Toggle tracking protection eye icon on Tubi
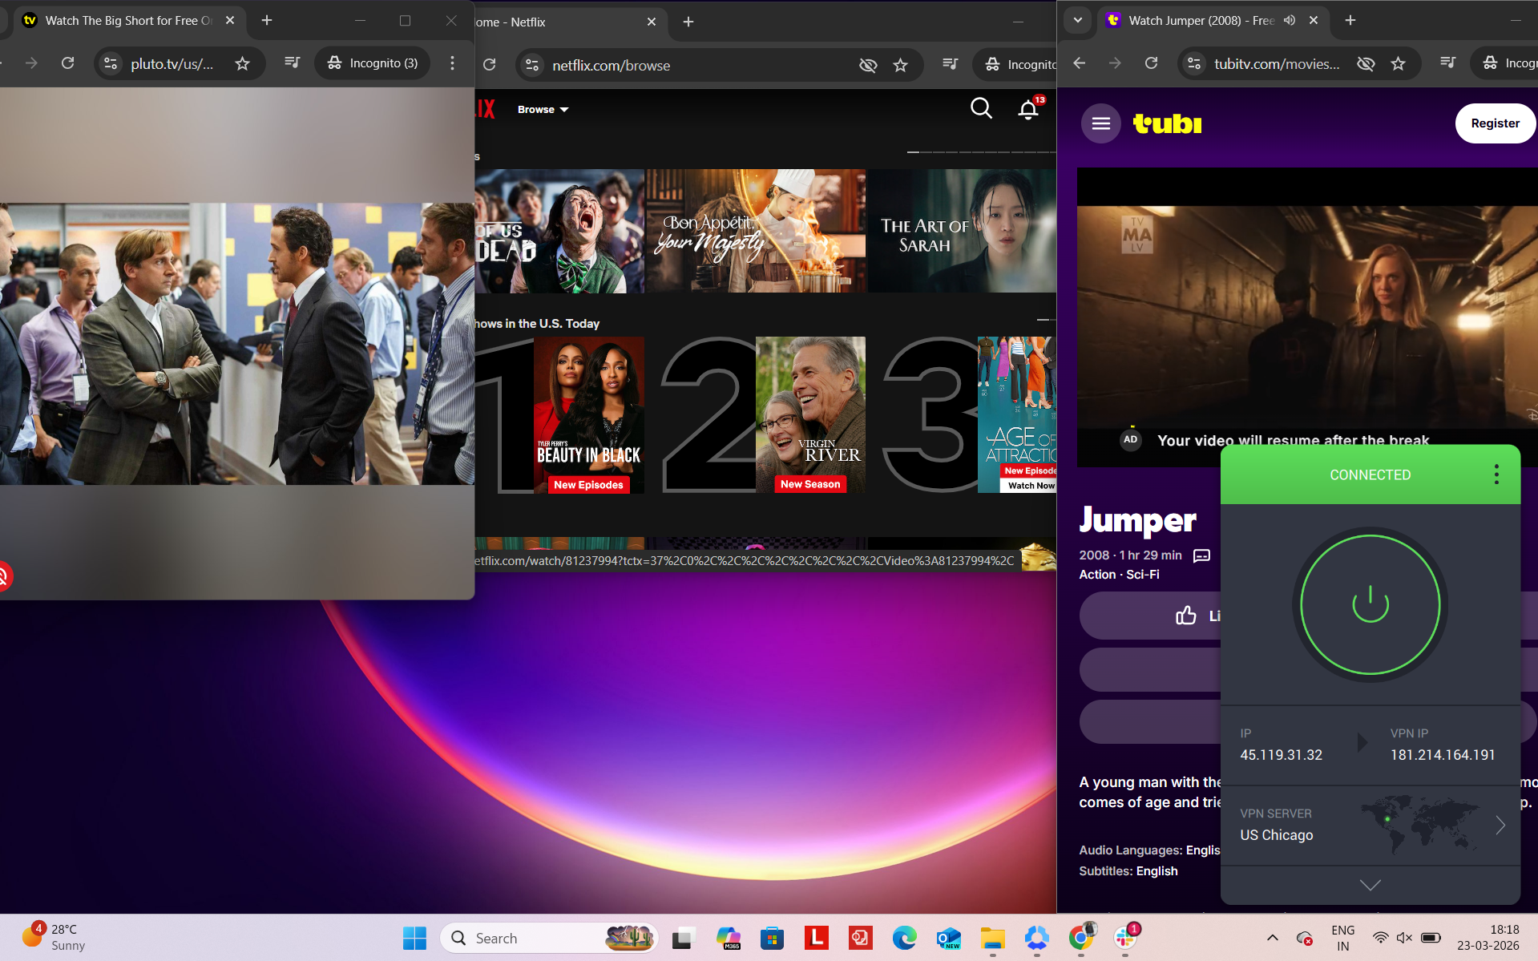 click(1366, 63)
